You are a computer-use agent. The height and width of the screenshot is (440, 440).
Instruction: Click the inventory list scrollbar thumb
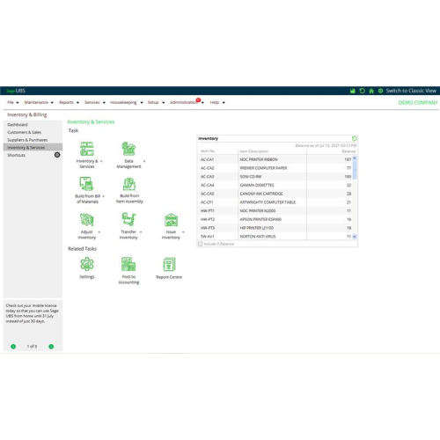355,170
